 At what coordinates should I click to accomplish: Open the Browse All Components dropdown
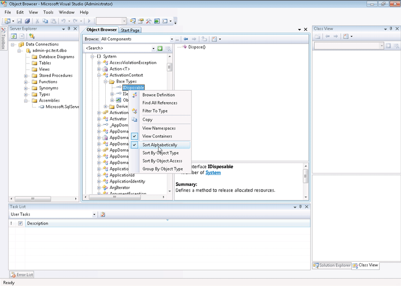(171, 39)
